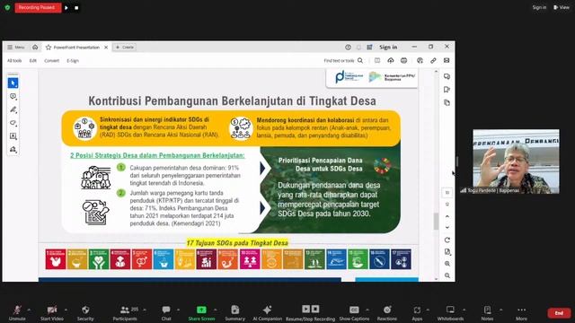Expand caret next to Whiteboards
Screen dimensions: 575x323
coord(464,310)
